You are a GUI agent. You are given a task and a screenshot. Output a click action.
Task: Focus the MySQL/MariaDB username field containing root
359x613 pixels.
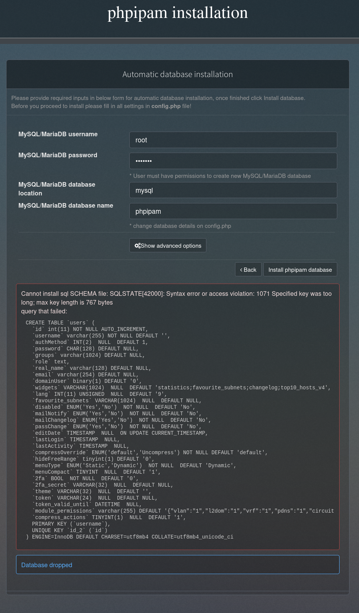233,140
